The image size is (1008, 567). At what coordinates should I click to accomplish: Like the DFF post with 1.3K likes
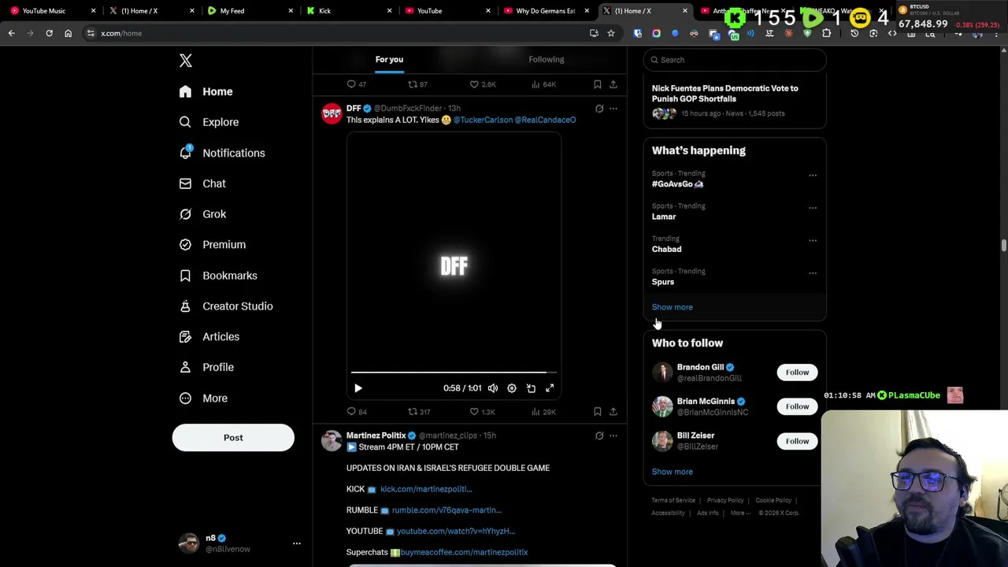(x=482, y=412)
